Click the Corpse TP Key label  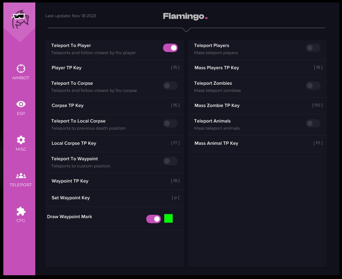pos(67,105)
